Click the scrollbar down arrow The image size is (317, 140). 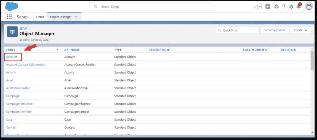click(x=312, y=133)
